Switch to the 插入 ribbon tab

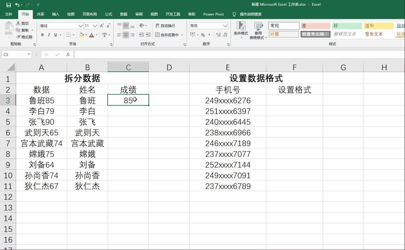(x=55, y=14)
